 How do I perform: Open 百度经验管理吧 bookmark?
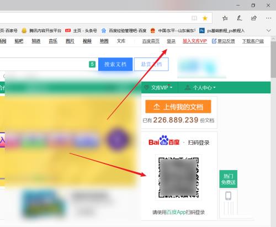coord(124,30)
